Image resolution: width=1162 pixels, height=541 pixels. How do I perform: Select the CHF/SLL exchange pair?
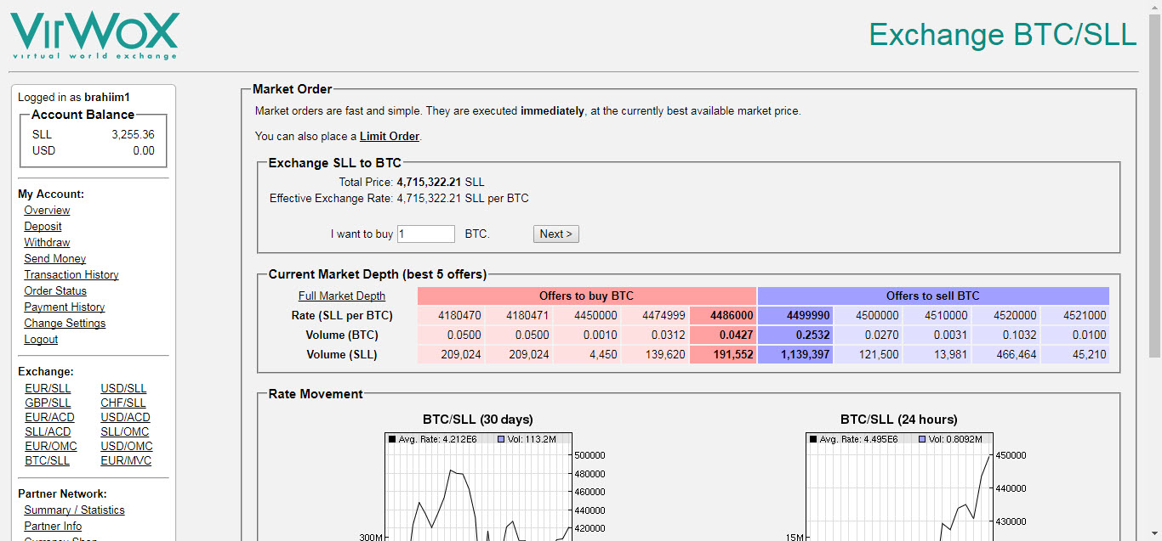pyautogui.click(x=123, y=403)
